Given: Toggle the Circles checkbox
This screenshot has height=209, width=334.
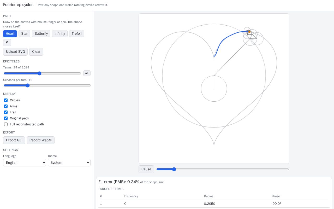Looking at the screenshot, I should 6,100.
